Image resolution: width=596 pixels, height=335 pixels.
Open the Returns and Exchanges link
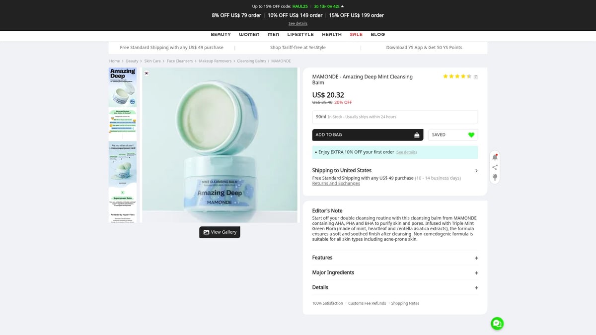click(x=336, y=183)
